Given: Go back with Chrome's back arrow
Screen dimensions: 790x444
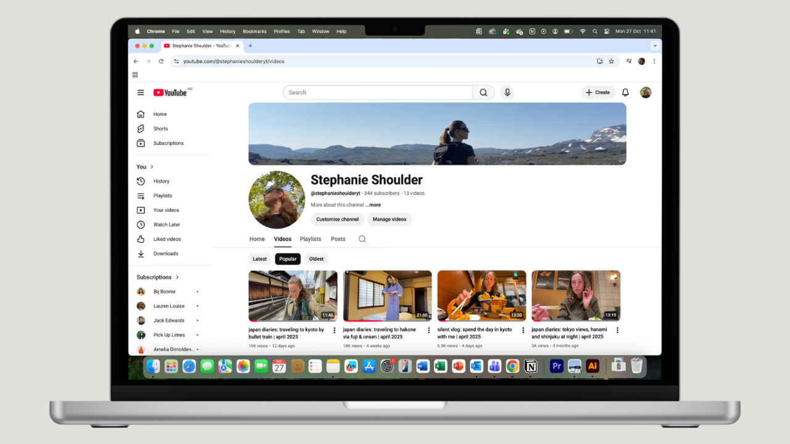Looking at the screenshot, I should [136, 62].
